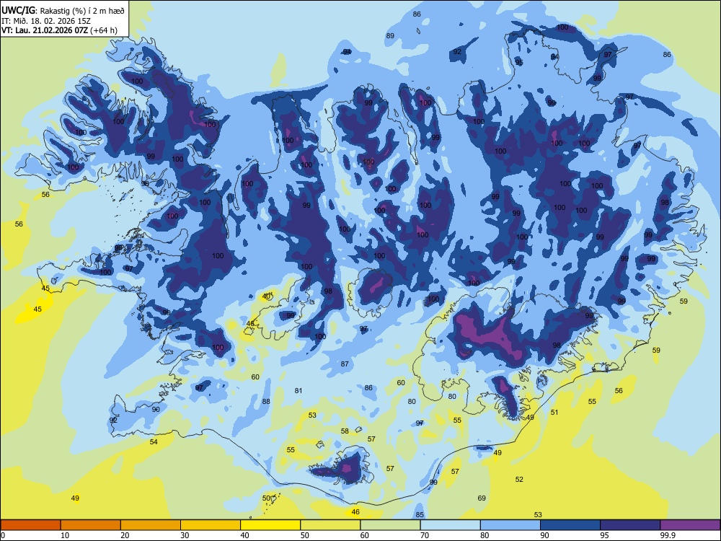721x541 pixels.
Task: Click the '51' humidity value on the map
Action: [554, 412]
